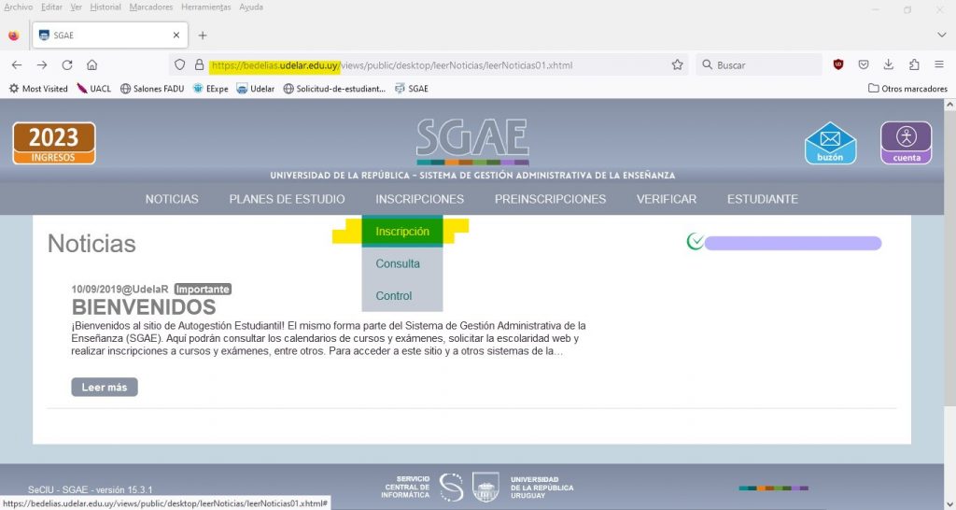This screenshot has height=510, width=956.
Task: Click the Leer más button
Action: tap(105, 387)
